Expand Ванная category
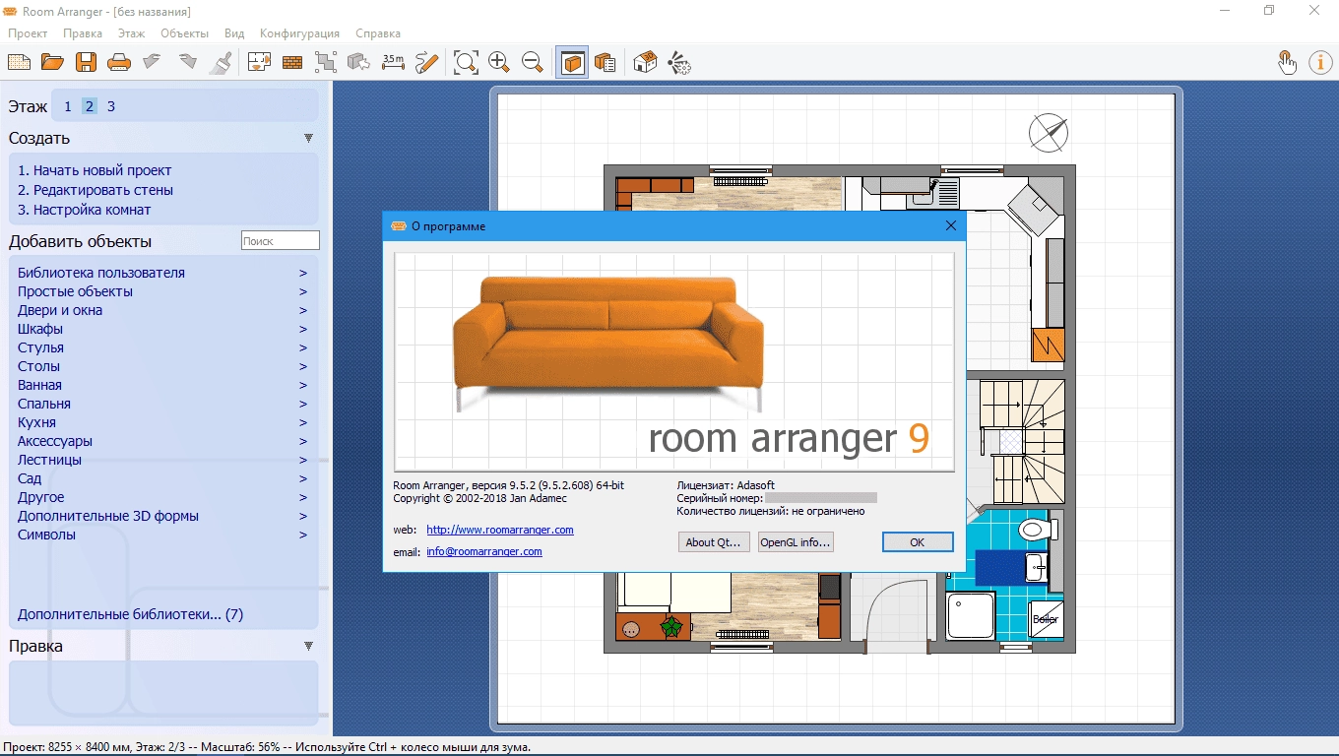 pos(162,385)
